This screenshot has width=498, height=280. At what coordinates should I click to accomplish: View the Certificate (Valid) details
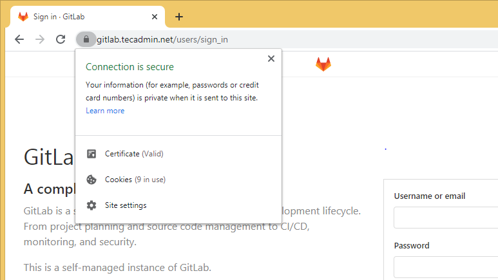[134, 154]
